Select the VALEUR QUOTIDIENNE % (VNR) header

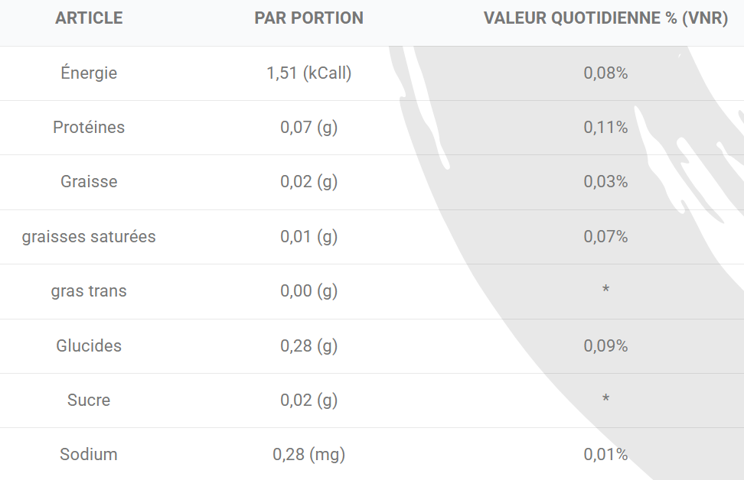coord(605,18)
